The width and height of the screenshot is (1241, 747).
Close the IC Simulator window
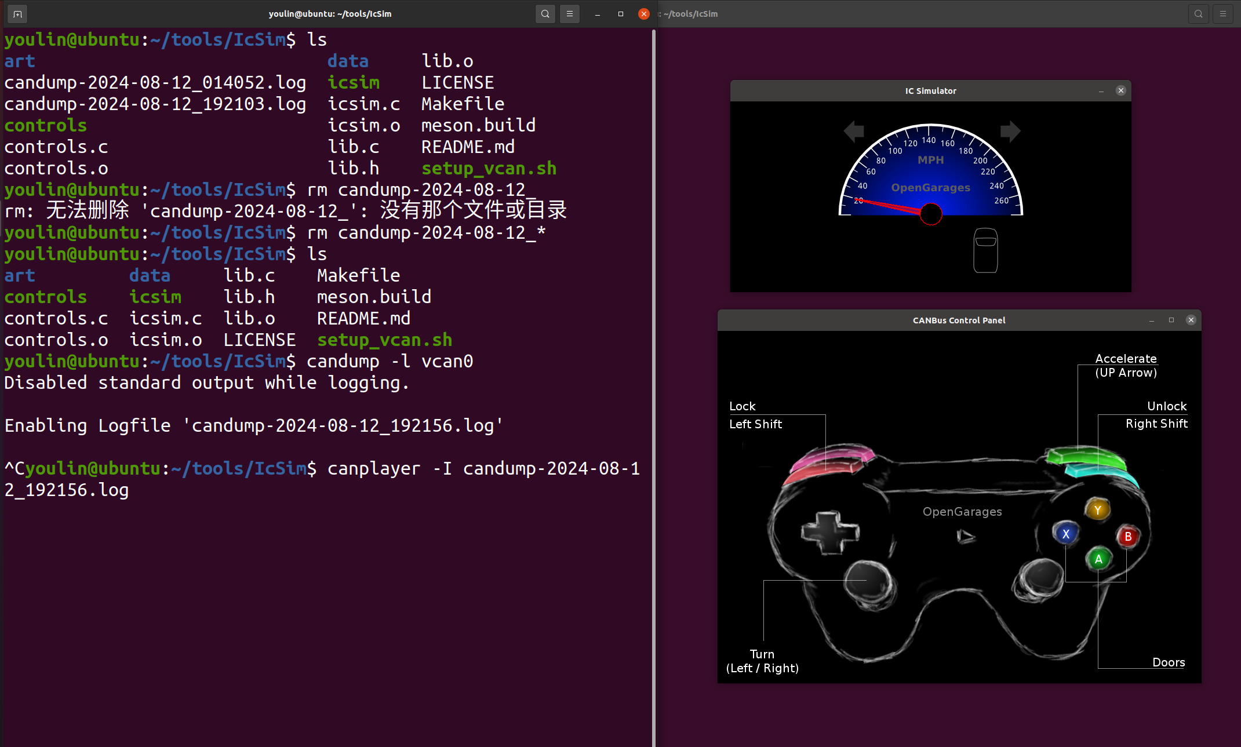[x=1121, y=90]
